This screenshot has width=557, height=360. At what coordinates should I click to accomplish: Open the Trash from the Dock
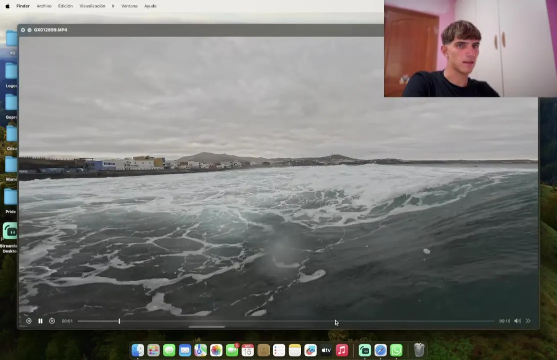tap(419, 350)
